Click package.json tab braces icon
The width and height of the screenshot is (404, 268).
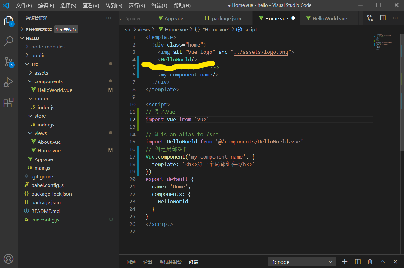207,18
